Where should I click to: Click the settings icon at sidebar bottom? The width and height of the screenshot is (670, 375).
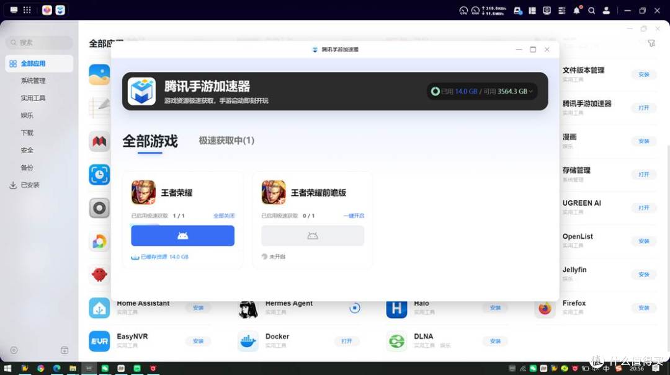click(14, 350)
